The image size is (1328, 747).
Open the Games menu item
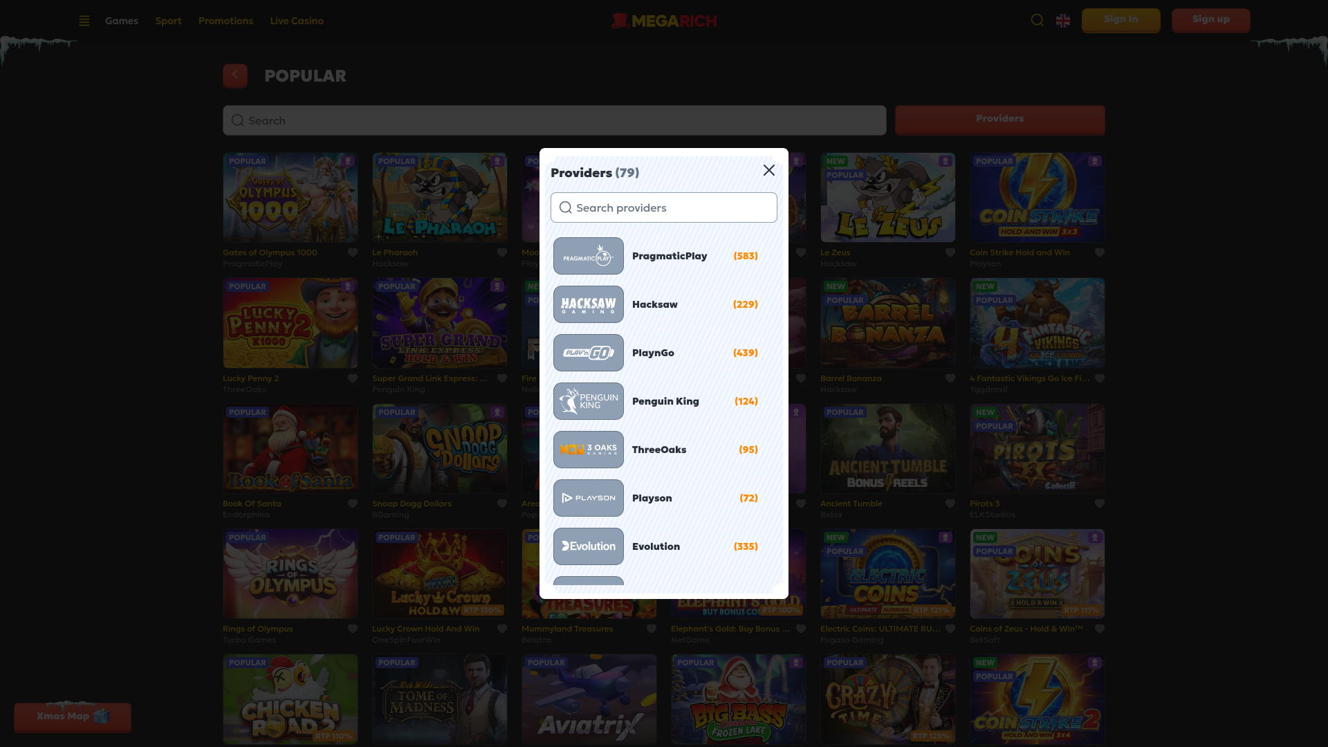[121, 21]
